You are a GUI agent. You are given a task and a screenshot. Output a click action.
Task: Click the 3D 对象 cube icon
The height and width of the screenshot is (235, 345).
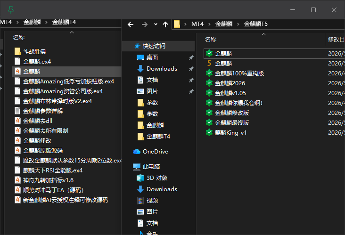140,178
